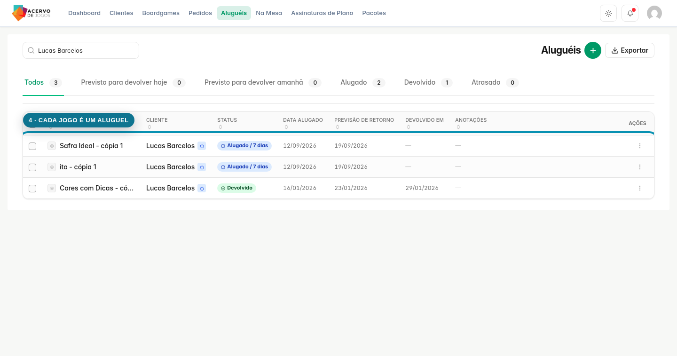Click the Acervo de Jogos logo
This screenshot has width=677, height=356.
31,13
